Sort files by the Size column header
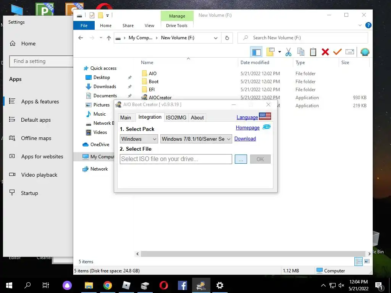The image size is (391, 293). (x=345, y=63)
